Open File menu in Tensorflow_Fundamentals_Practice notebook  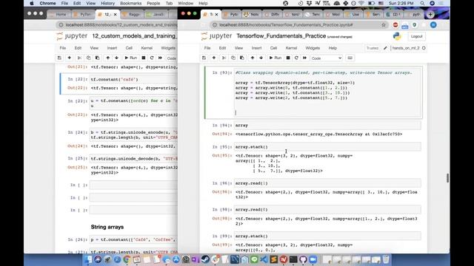207,48
